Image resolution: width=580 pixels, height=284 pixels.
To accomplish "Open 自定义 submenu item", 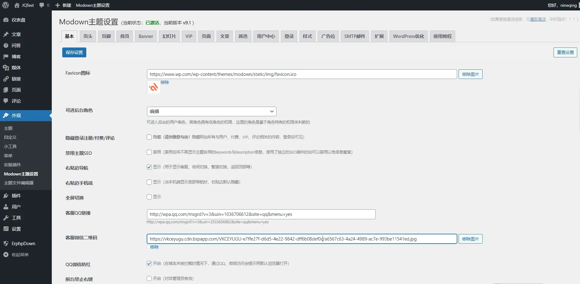I will coord(10,137).
